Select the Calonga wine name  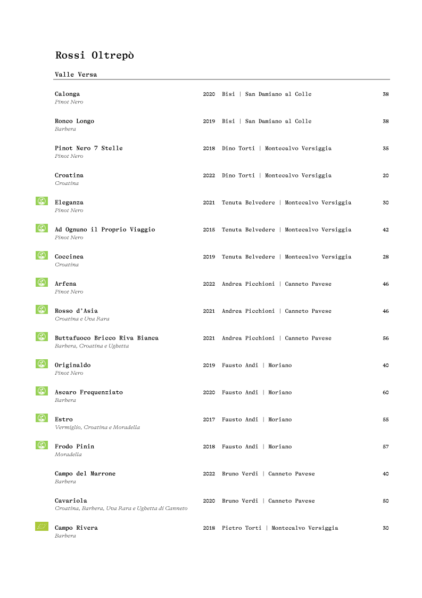click(67, 94)
